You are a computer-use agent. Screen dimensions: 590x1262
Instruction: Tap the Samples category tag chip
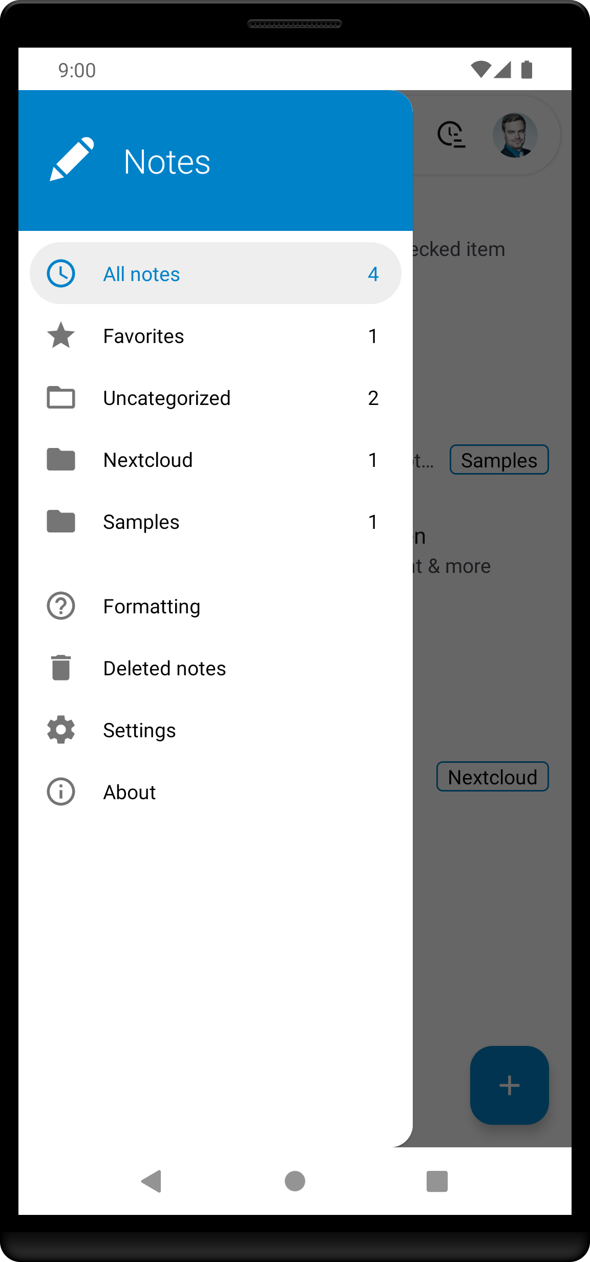tap(499, 460)
